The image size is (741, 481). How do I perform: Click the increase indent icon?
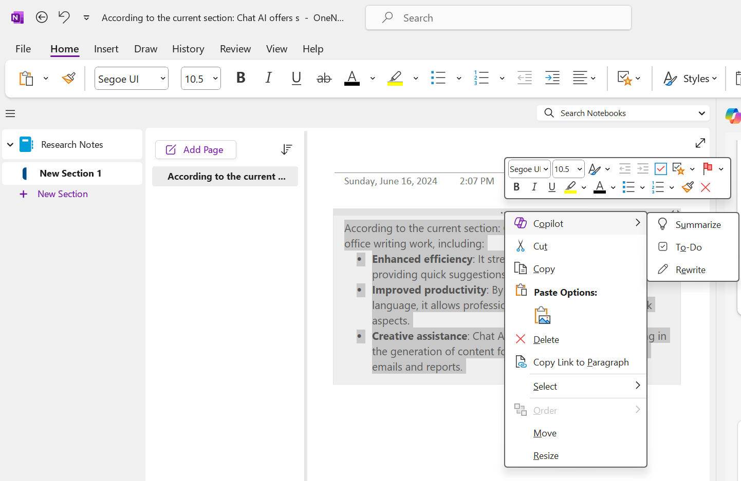(x=552, y=78)
